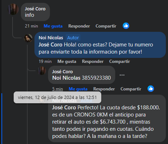Click Compartir under the phone number comment
This screenshot has width=168, height=144.
point(131,89)
